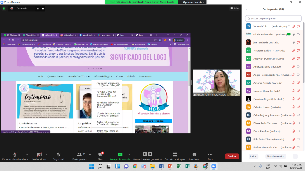
Task: Open the Vista layout menu
Action: (x=234, y=8)
